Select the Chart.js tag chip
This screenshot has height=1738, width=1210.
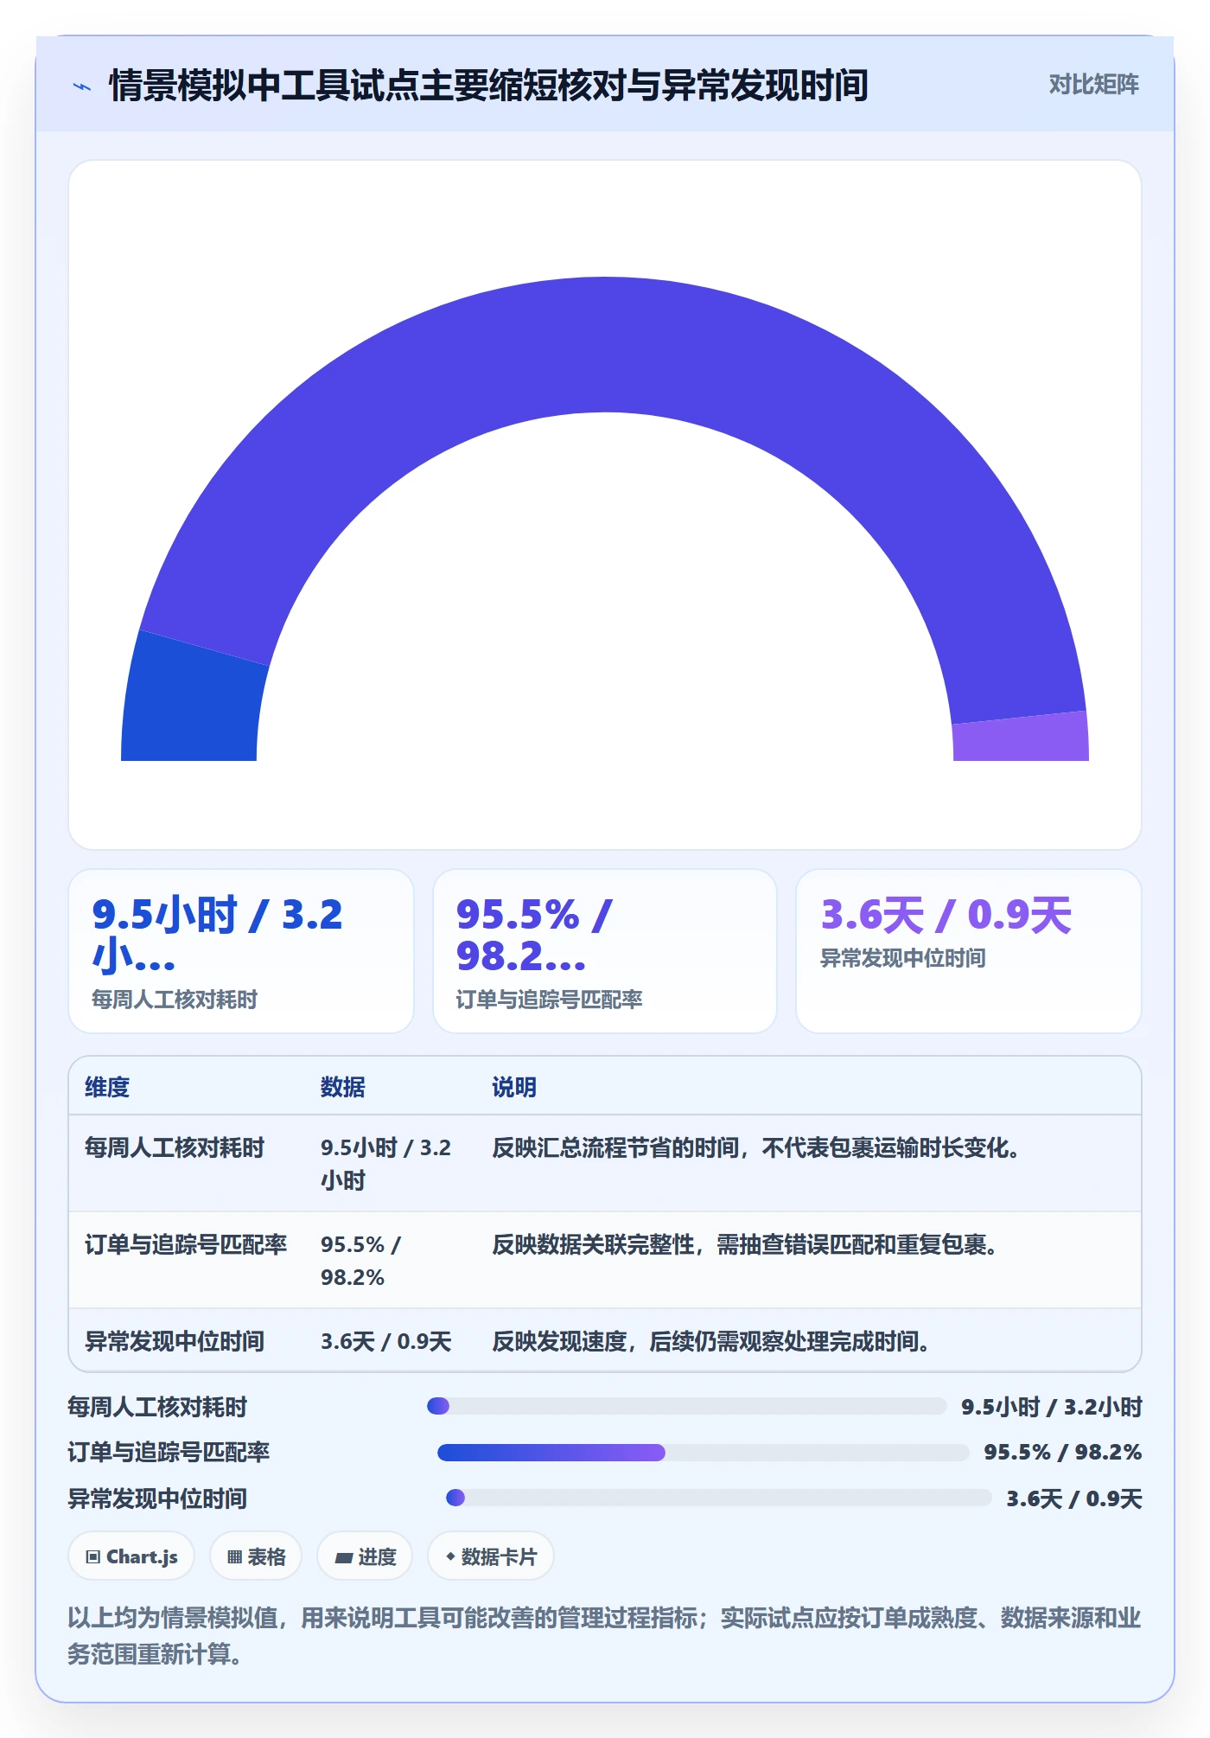click(x=131, y=1556)
